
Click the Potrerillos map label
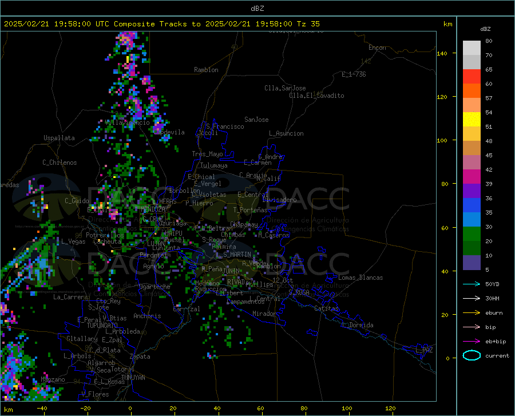point(105,235)
